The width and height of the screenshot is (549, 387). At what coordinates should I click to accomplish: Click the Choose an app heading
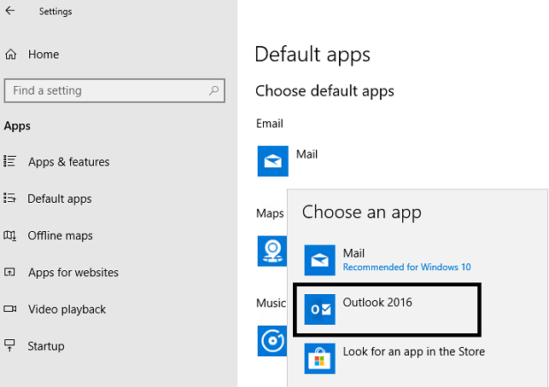click(362, 212)
